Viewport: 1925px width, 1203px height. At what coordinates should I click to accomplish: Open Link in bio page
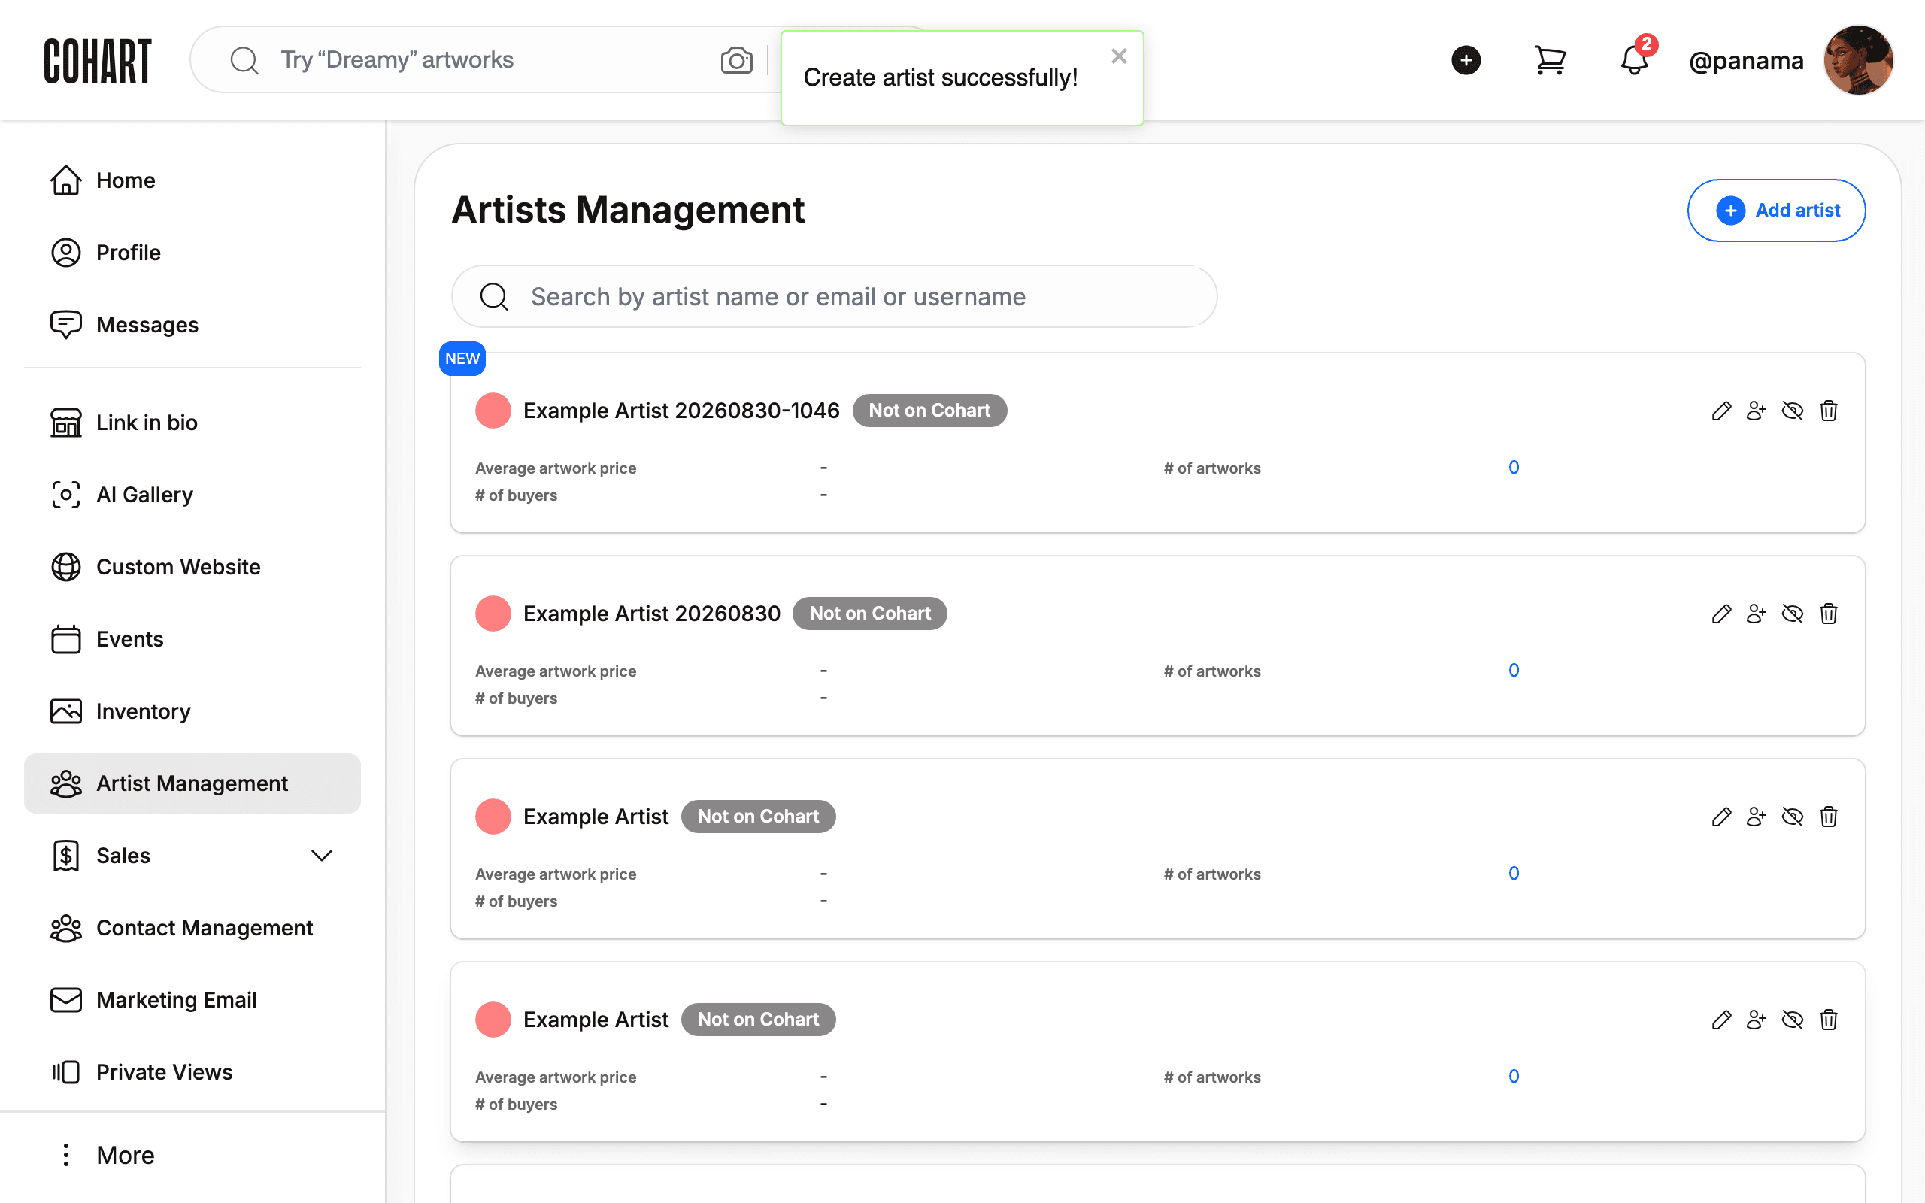(192, 423)
